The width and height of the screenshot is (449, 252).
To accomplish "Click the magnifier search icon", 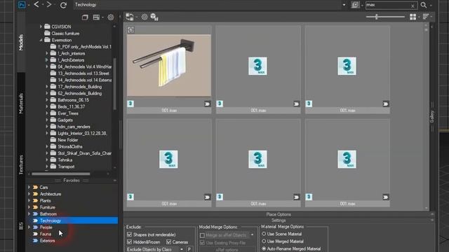I will coord(424,5).
